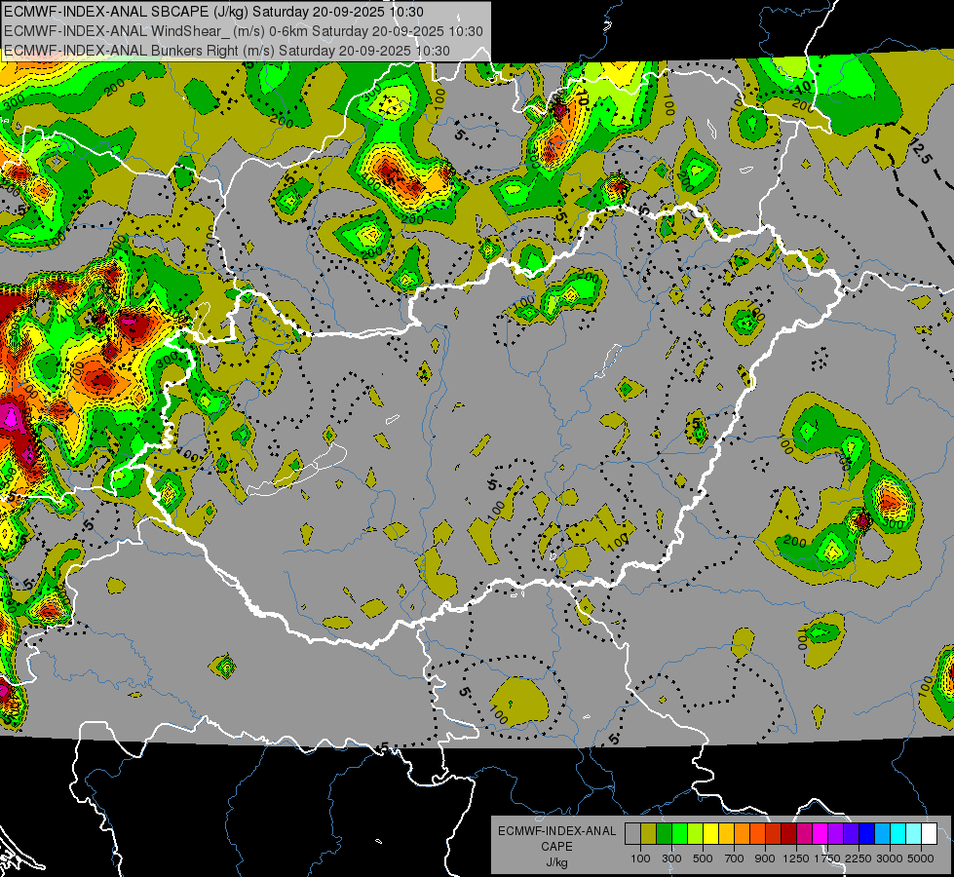Viewport: 954px width, 877px height.
Task: Select the pure blue legend swatch after 2250
Action: [867, 834]
